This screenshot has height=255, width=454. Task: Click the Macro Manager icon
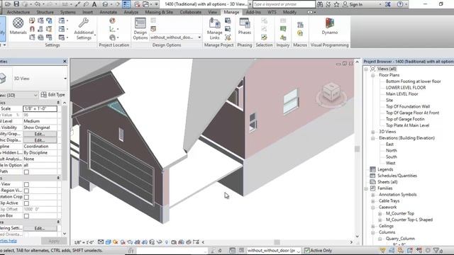[x=300, y=25]
